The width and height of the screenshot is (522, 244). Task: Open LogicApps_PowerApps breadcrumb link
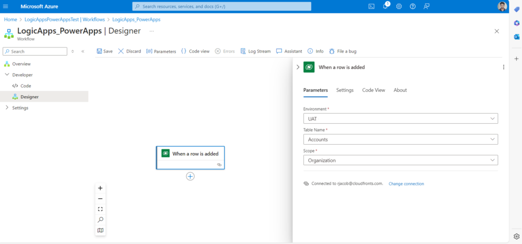click(x=137, y=20)
